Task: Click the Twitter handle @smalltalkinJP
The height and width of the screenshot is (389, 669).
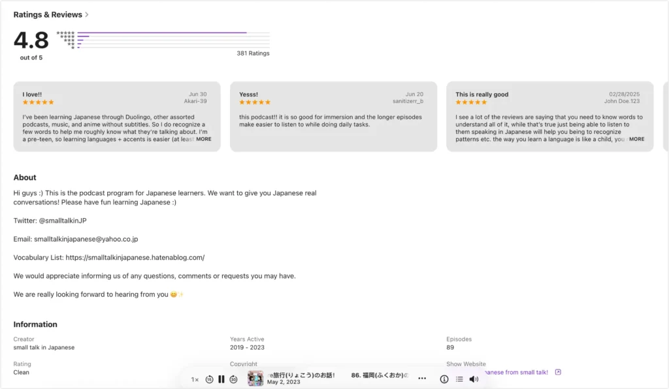Action: (63, 221)
